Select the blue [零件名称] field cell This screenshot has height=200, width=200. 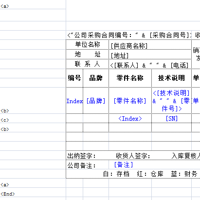coord(130,101)
